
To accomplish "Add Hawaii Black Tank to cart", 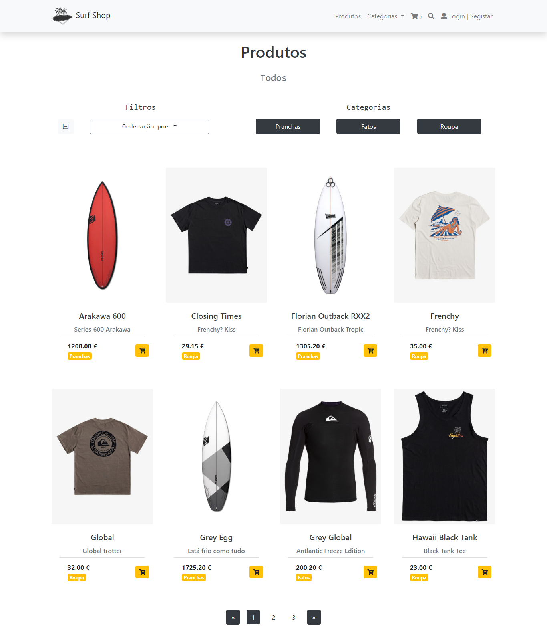I will click(x=485, y=572).
